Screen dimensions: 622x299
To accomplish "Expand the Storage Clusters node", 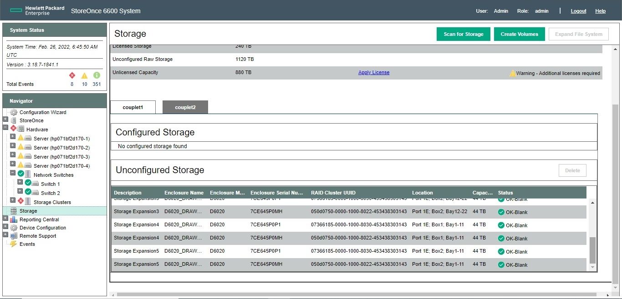I will coord(13,200).
